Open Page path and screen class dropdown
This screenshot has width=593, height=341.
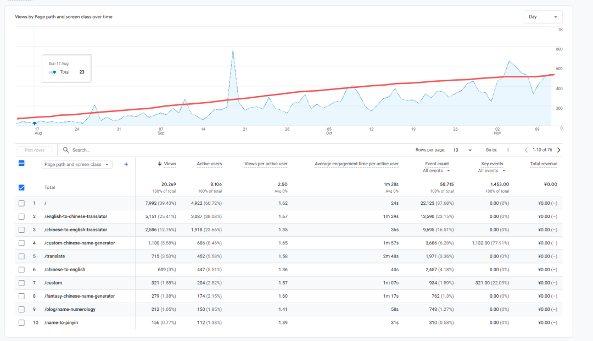pos(77,164)
